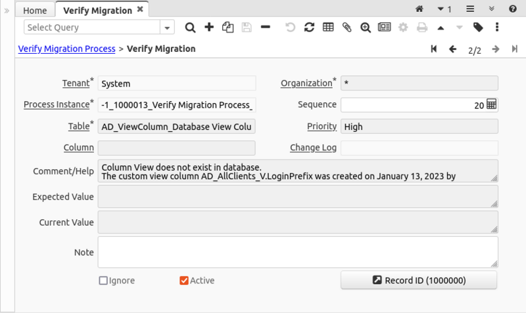This screenshot has height=313, width=526.
Task: Open the calculator for Sequence field
Action: [x=491, y=104]
